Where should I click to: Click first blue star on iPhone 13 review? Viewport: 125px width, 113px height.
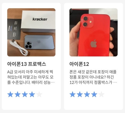pos(10,94)
